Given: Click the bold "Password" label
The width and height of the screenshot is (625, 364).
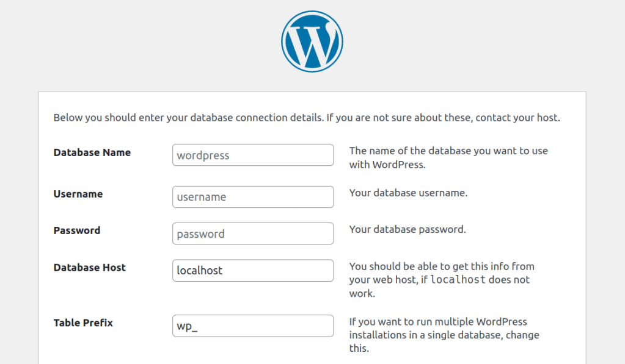Looking at the screenshot, I should coord(77,230).
